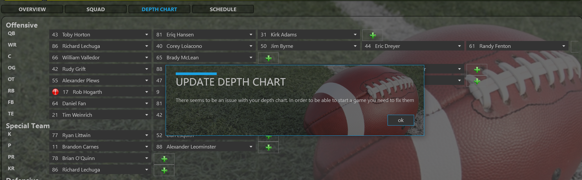Open the Ryan Littwin kicker dropdown

(x=100, y=135)
